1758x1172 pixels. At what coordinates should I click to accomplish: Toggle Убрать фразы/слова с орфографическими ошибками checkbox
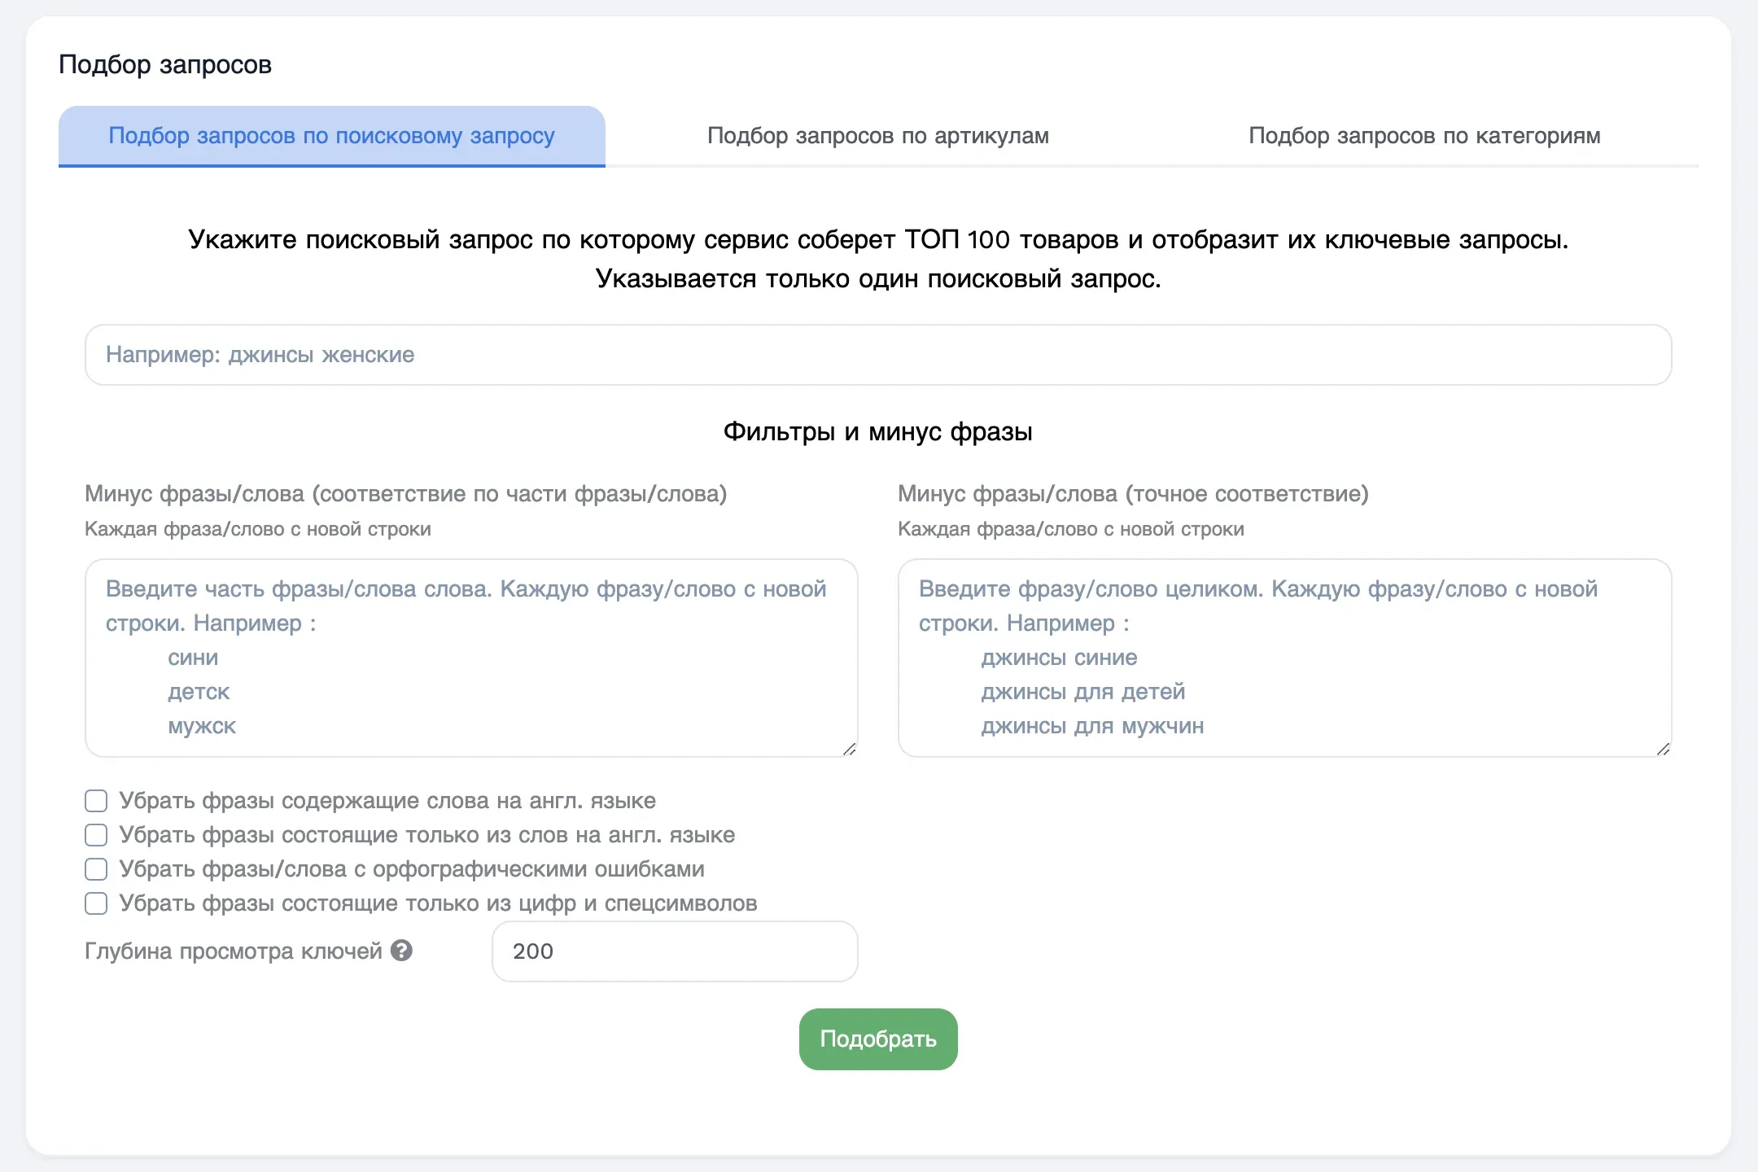click(x=96, y=869)
